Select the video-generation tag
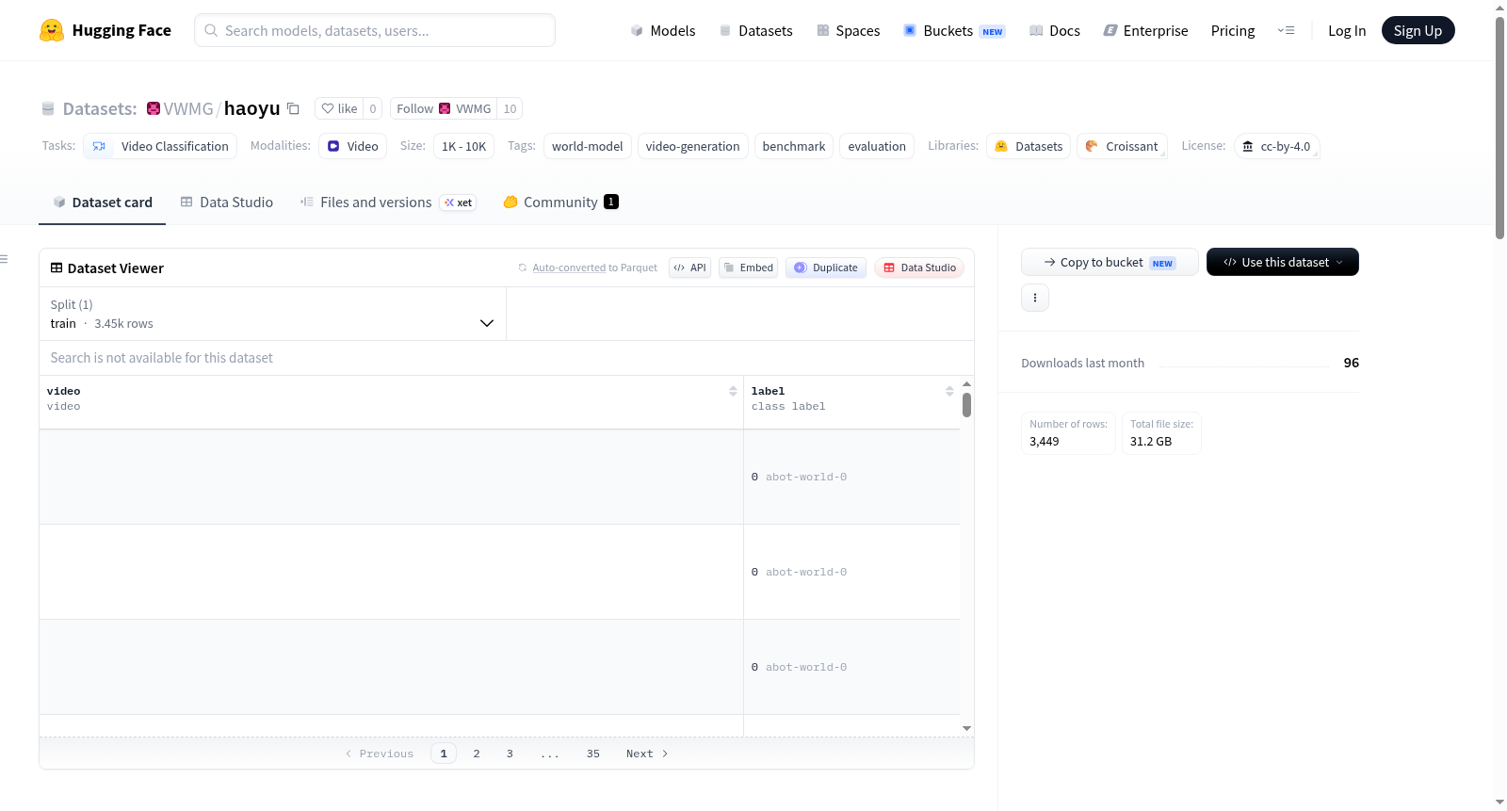The height and width of the screenshot is (811, 1507). [692, 146]
